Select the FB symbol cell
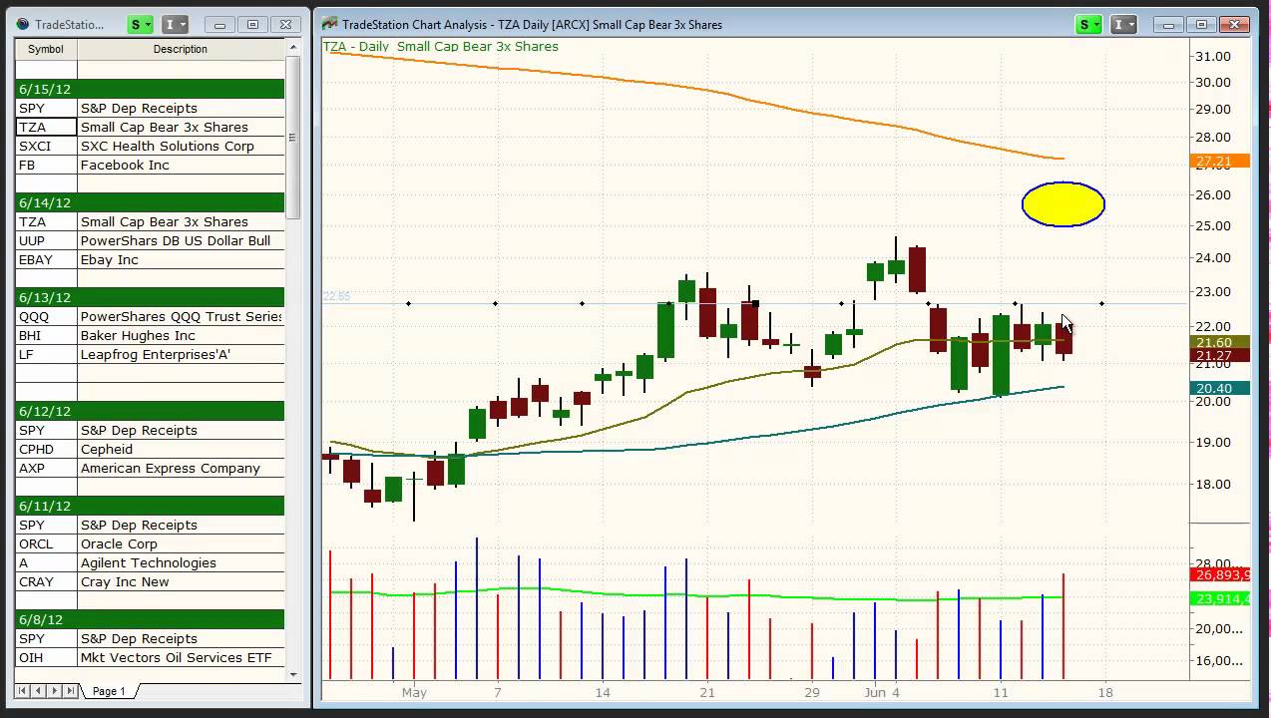 click(46, 165)
